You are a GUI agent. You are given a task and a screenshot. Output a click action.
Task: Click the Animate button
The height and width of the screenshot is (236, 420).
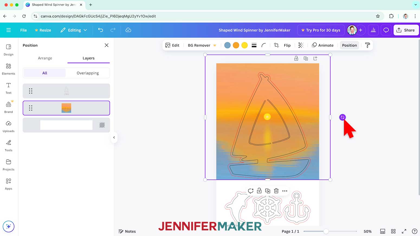pos(323,45)
